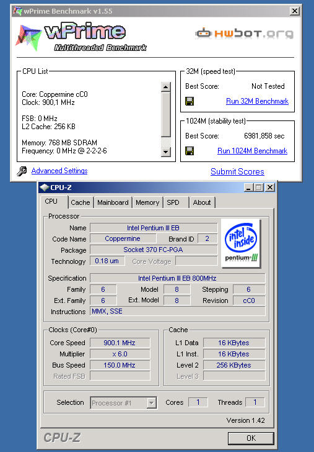
Task: Click the CPU List scrollbar thumb
Action: click(x=166, y=114)
